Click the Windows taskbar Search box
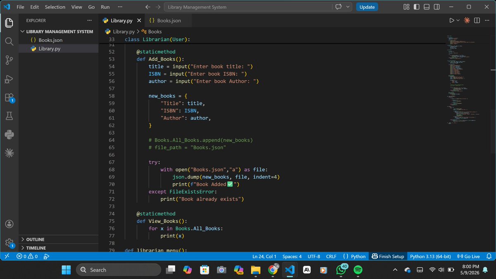 [118, 270]
